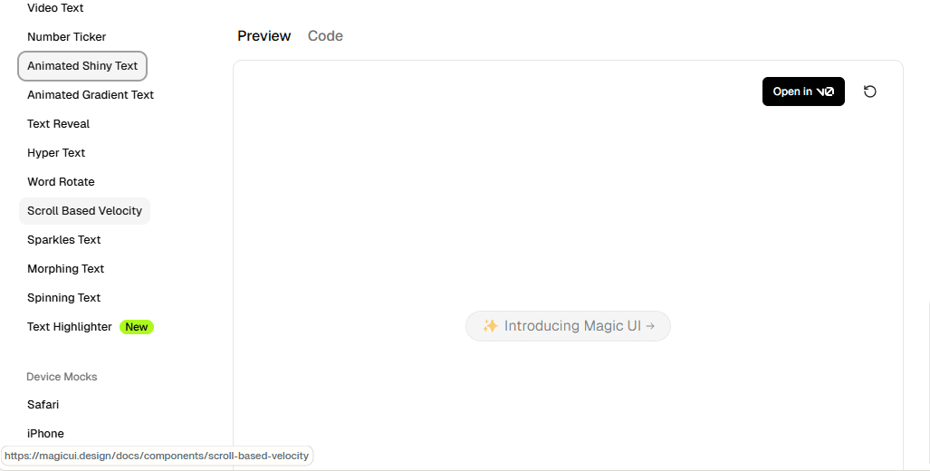
Task: Open Safari device mock page
Action: tap(43, 405)
